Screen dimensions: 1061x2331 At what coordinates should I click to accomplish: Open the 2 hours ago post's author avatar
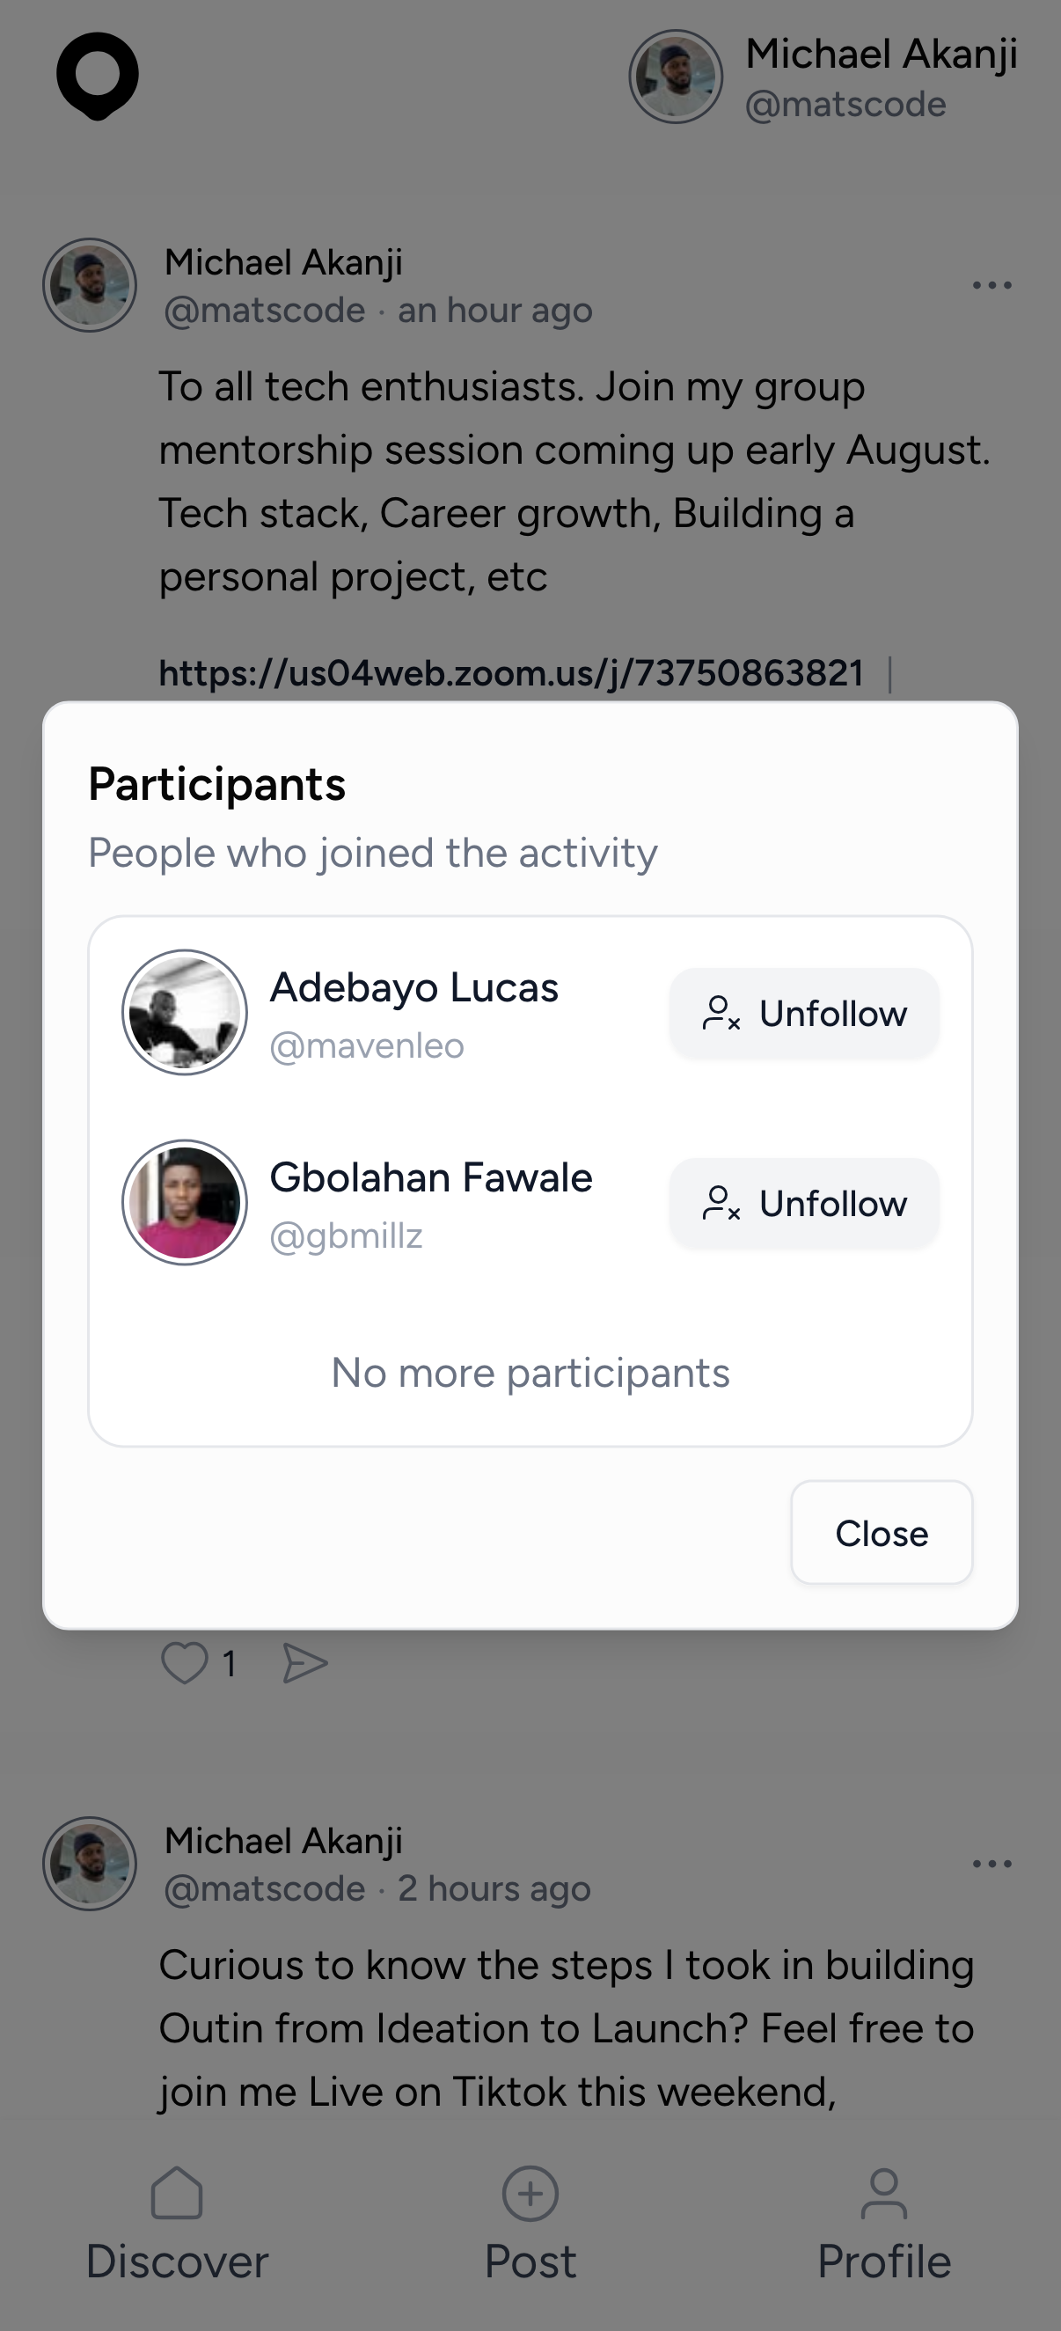[x=90, y=1863]
